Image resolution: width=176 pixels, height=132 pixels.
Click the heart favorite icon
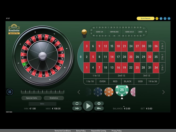[157, 19]
